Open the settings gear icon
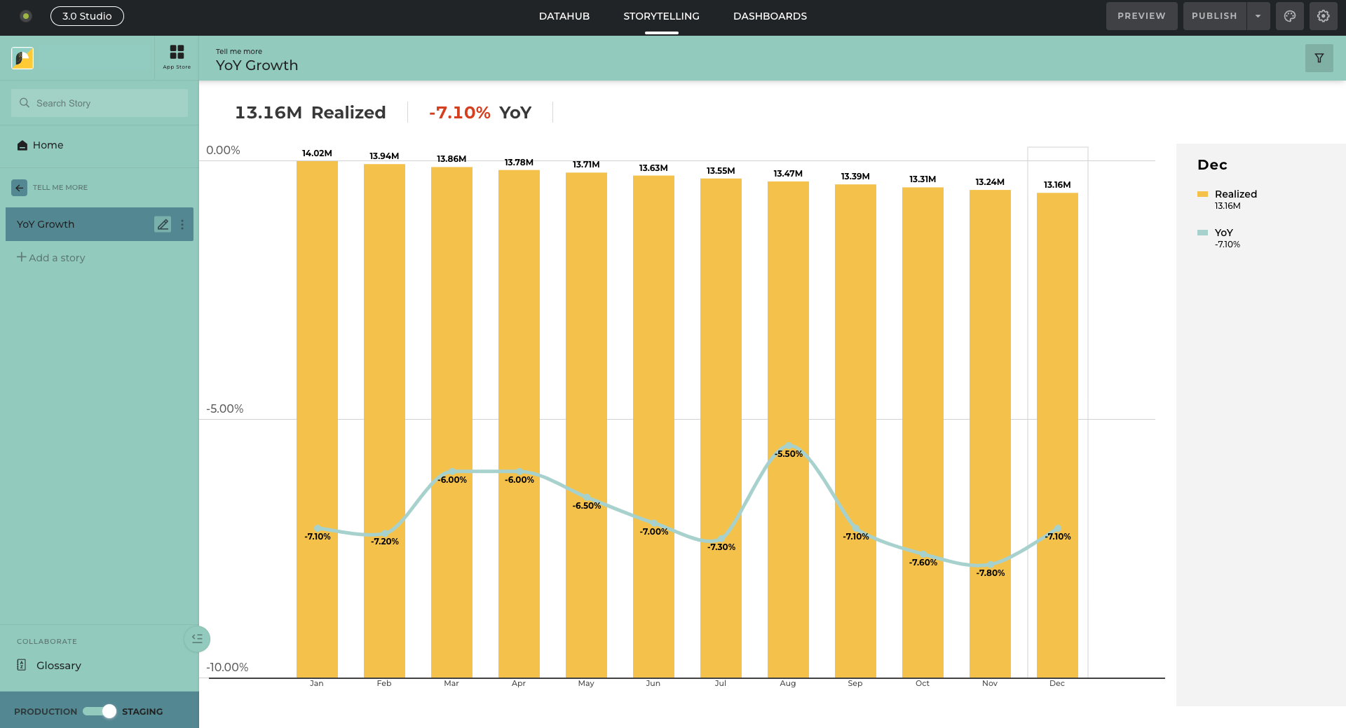Image resolution: width=1346 pixels, height=728 pixels. (x=1323, y=16)
